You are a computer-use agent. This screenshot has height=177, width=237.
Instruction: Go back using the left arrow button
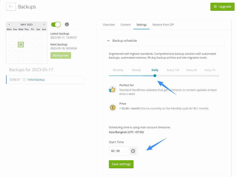tap(11, 7)
